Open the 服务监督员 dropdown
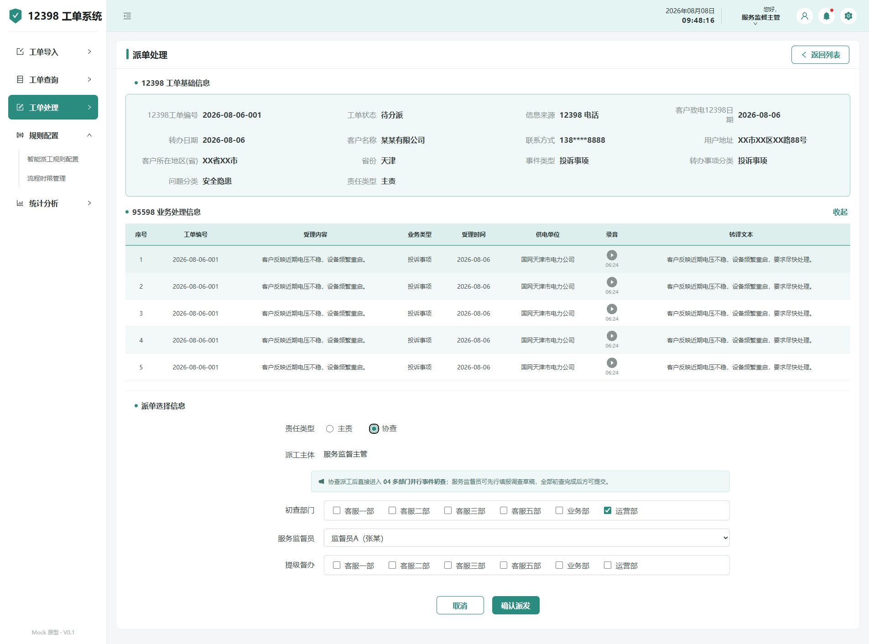This screenshot has width=869, height=644. click(526, 538)
